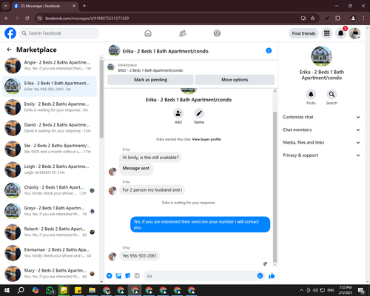Open Angie conversation in list
370x296 pixels.
click(x=50, y=65)
